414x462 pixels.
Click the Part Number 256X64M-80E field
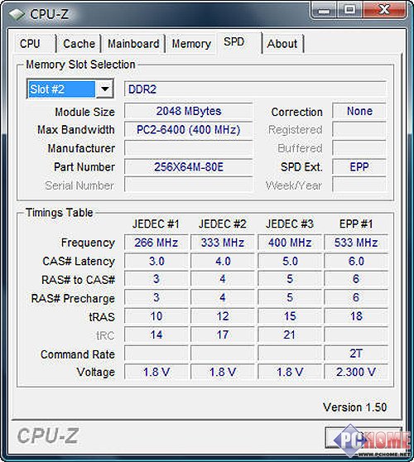click(x=188, y=167)
